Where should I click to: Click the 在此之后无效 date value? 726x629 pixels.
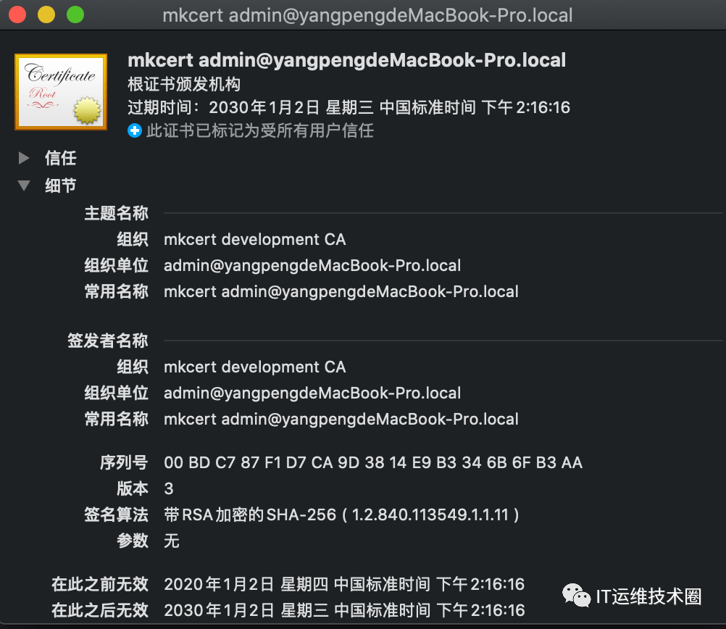[344, 610]
